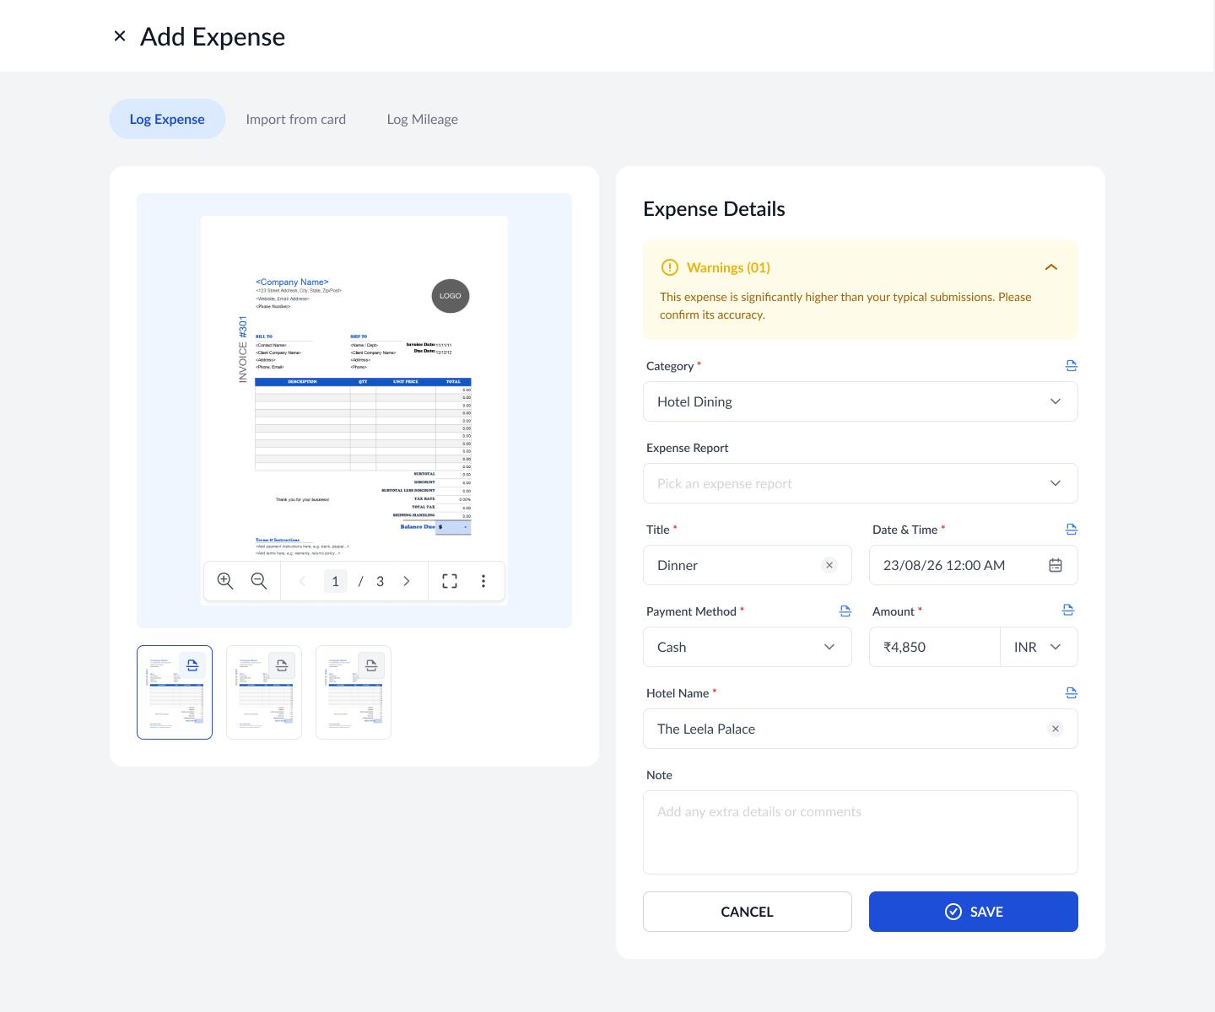Click the scan icon next to Date & Time
Viewport: 1215px width, 1012px height.
(1072, 530)
